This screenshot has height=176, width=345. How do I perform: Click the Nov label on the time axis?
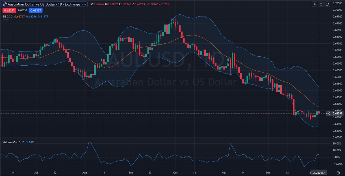224,172
